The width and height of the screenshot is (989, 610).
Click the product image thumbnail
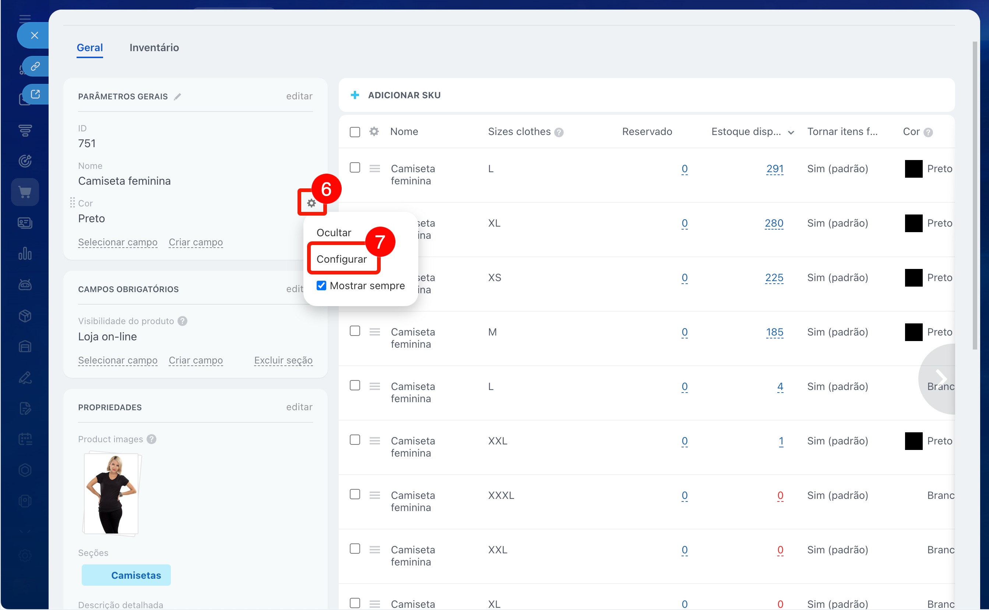112,494
